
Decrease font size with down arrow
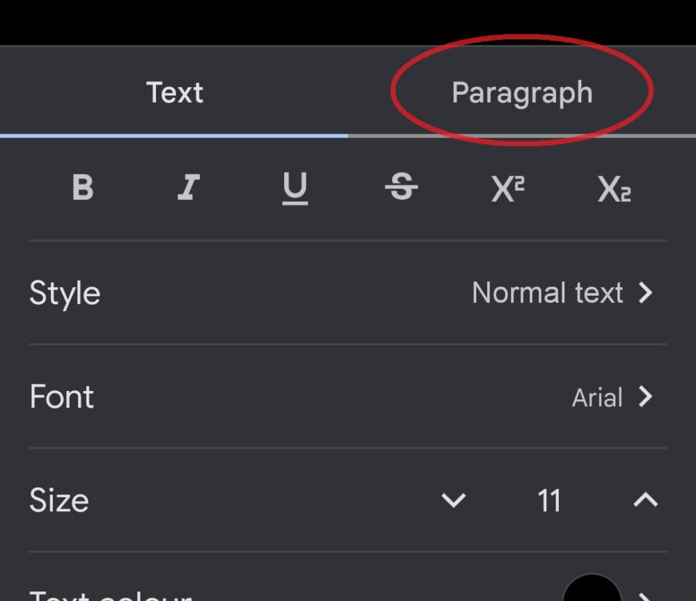pyautogui.click(x=454, y=500)
